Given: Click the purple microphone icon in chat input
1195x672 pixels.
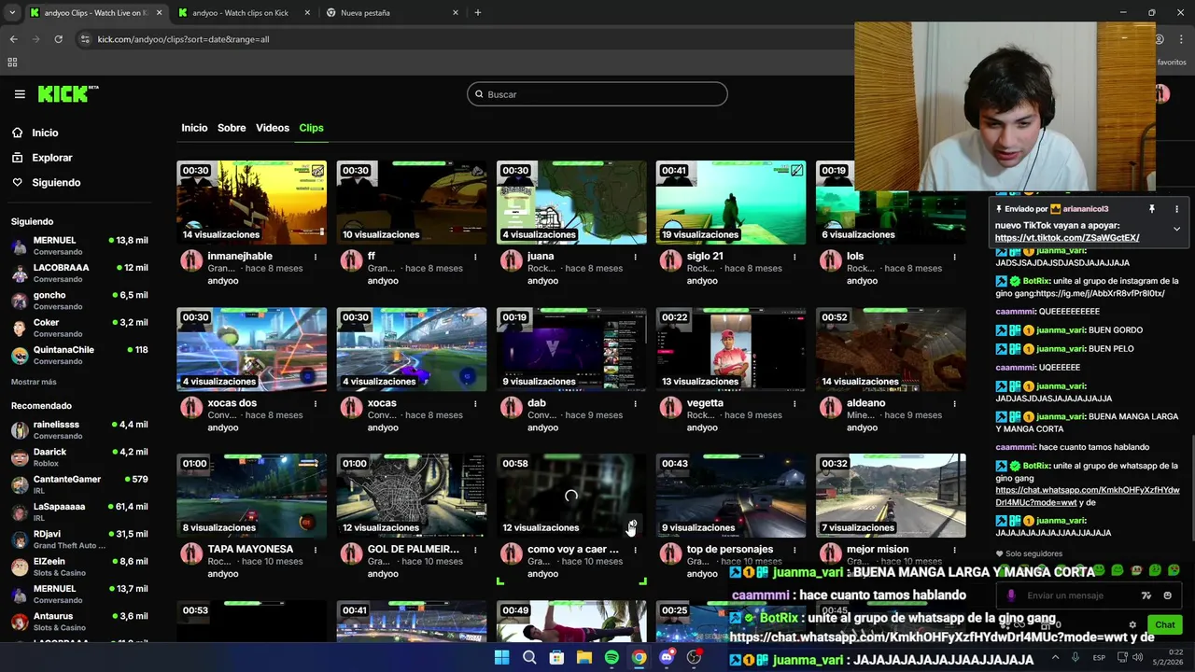Looking at the screenshot, I should 1011,595.
